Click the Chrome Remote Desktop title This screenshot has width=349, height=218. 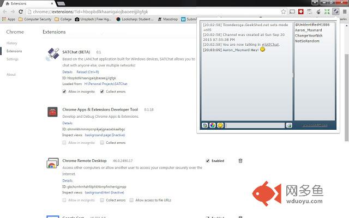85,161
